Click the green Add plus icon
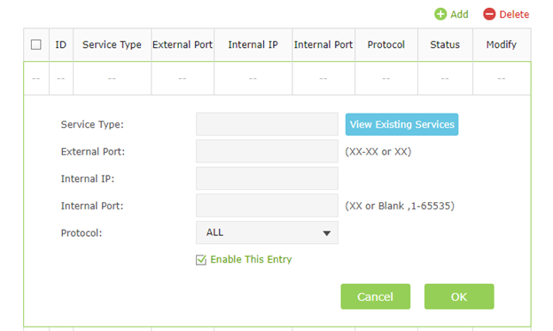Viewport: 553px width, 331px height. (440, 14)
